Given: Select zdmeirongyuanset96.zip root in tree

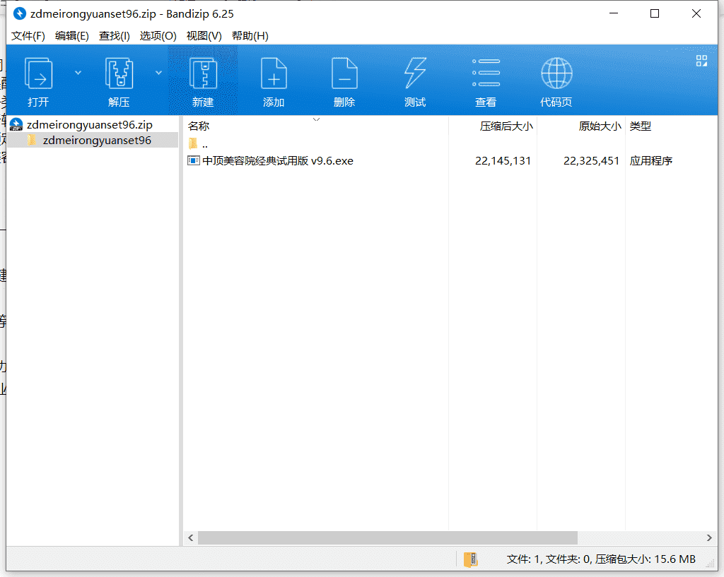Looking at the screenshot, I should point(90,124).
